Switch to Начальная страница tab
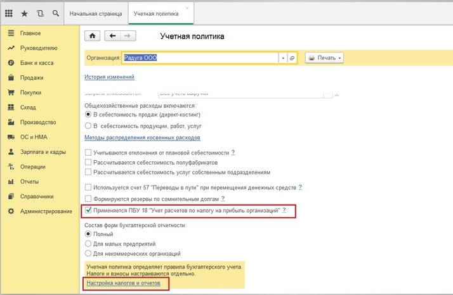Screen dimensions: 453x295 pos(96,13)
